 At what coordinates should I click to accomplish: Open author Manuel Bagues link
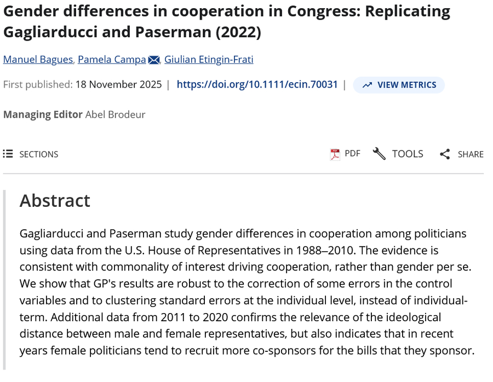38,59
